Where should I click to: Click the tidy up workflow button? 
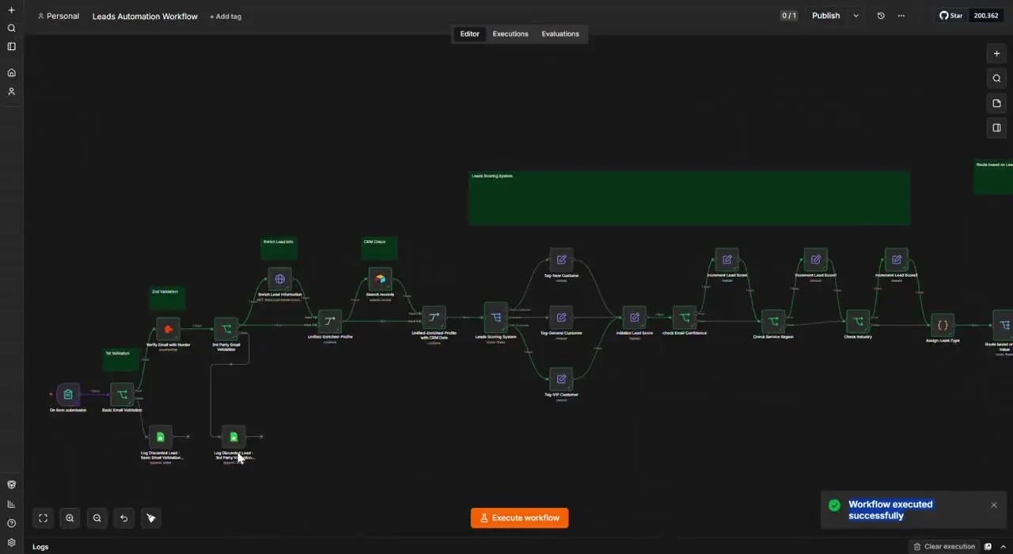coord(150,518)
